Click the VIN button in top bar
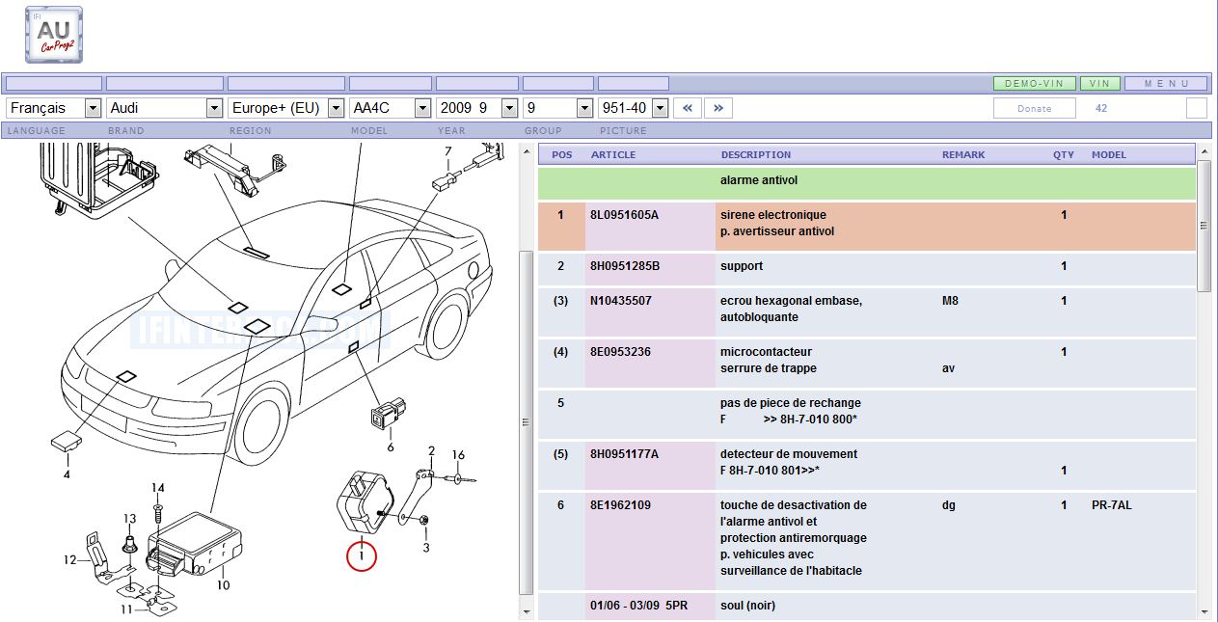Image resolution: width=1218 pixels, height=622 pixels. (x=1099, y=84)
